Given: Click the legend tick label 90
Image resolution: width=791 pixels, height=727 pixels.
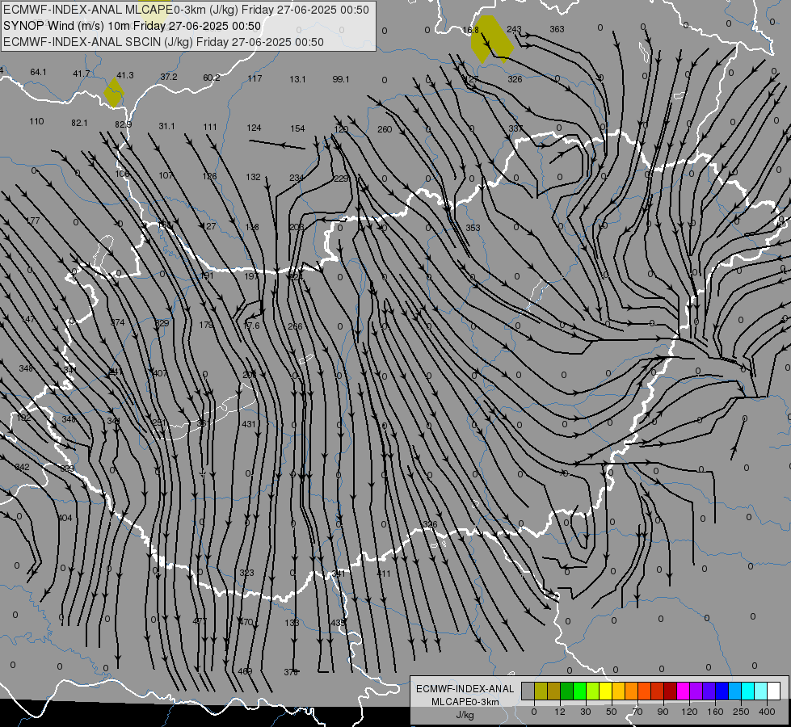Looking at the screenshot, I should [663, 712].
